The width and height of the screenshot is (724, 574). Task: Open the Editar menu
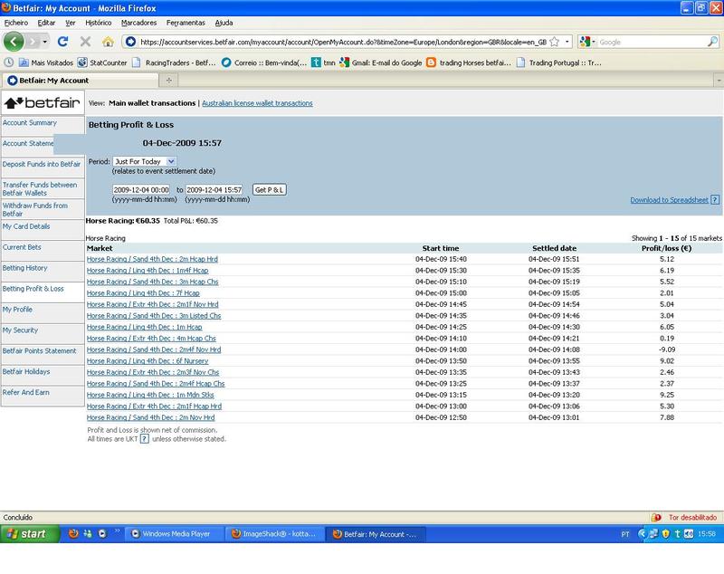pos(46,23)
